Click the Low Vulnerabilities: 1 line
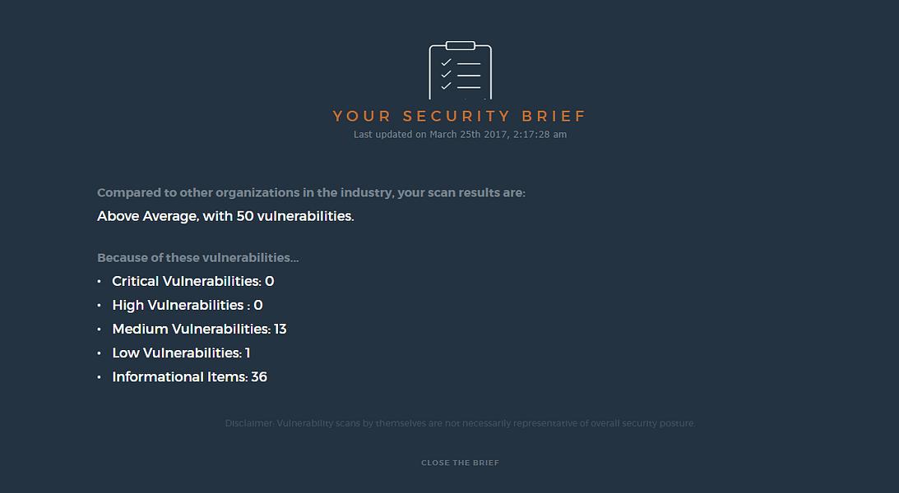This screenshot has width=899, height=493. click(x=181, y=352)
